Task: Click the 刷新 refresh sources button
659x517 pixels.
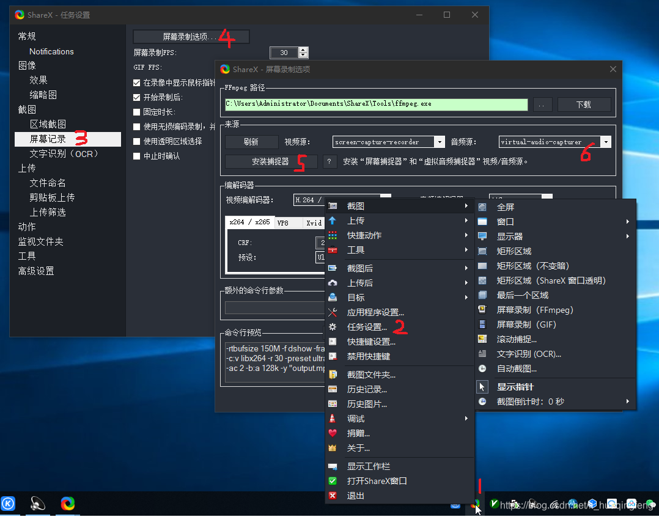Action: [251, 142]
